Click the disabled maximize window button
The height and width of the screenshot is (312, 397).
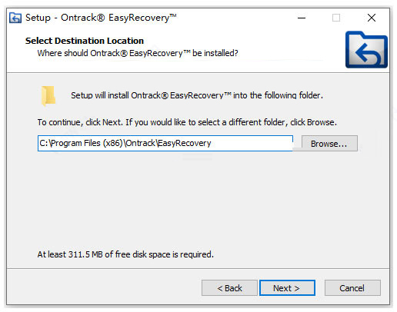pos(336,18)
